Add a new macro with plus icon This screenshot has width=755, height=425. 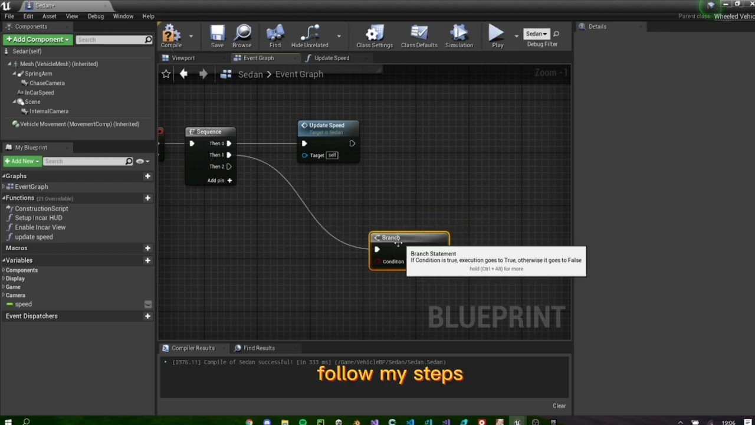[147, 248]
